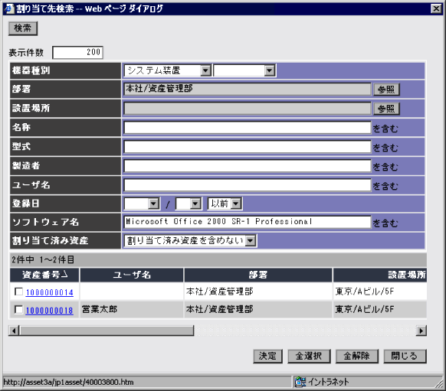This screenshot has height=391, width=446.
Task: Click the 全選択 select-all button
Action: click(309, 357)
